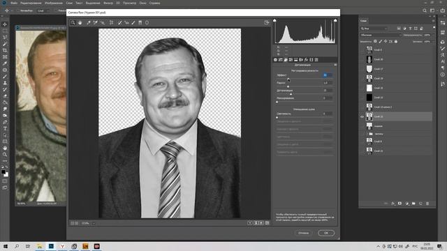
Task: Switch to Tone Curve panel tab
Action: coord(281,60)
